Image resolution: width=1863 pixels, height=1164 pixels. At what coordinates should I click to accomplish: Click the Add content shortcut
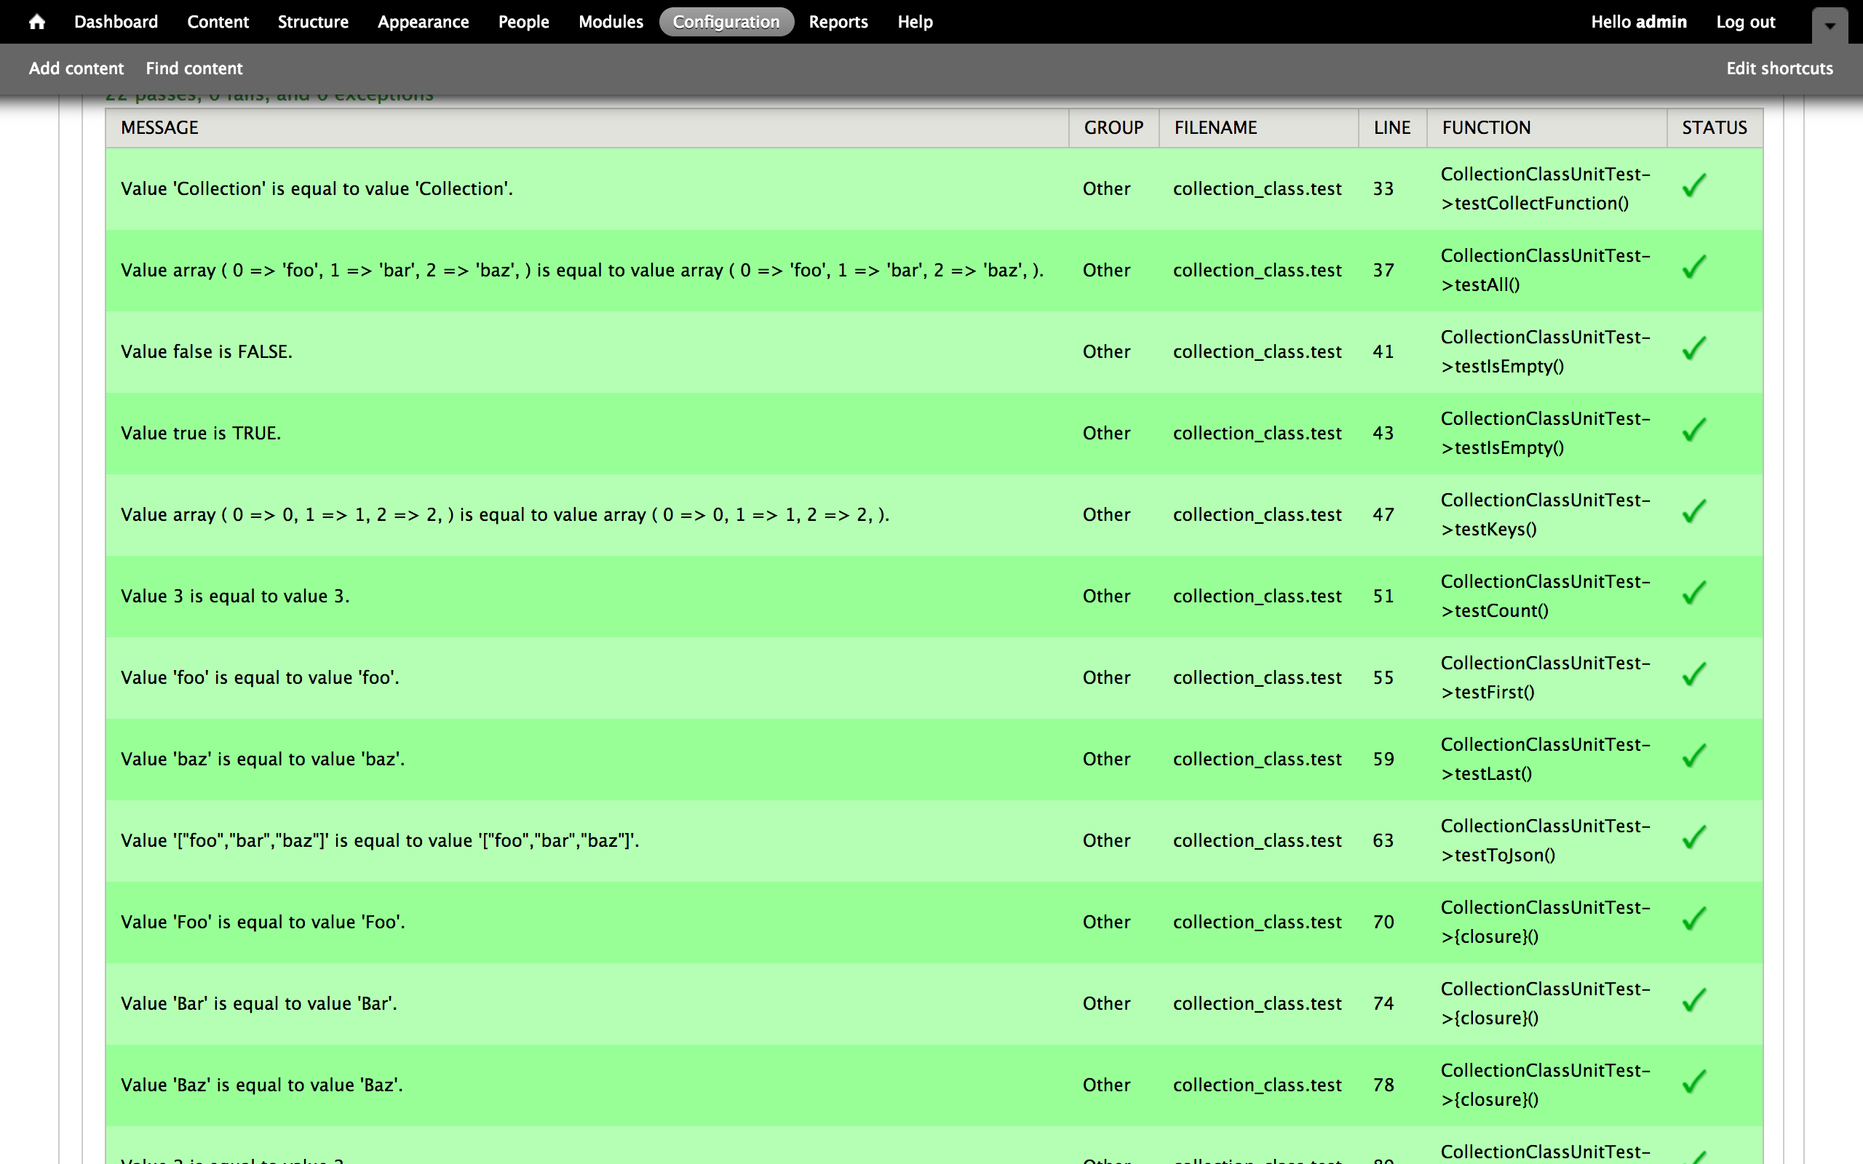[76, 68]
